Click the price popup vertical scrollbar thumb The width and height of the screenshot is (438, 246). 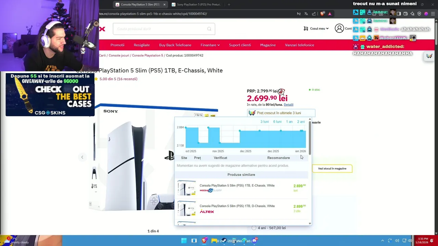coord(310,138)
